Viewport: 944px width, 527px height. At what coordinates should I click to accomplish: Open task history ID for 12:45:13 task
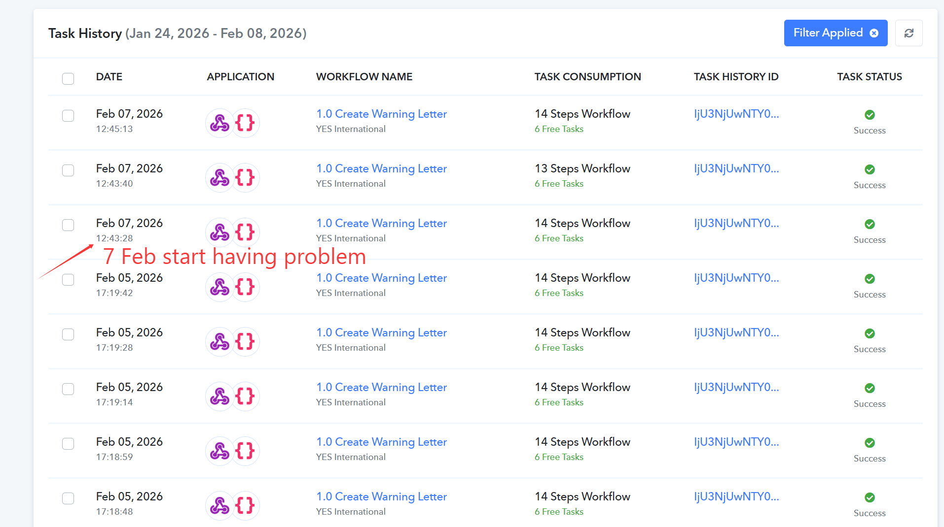(736, 114)
